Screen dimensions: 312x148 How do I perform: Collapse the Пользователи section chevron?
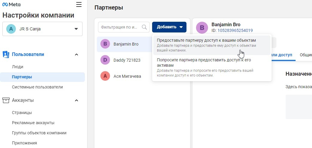pyautogui.click(x=77, y=54)
